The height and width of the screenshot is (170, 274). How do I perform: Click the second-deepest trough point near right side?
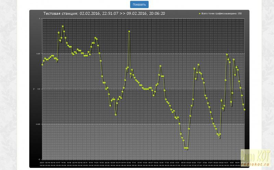219,135
